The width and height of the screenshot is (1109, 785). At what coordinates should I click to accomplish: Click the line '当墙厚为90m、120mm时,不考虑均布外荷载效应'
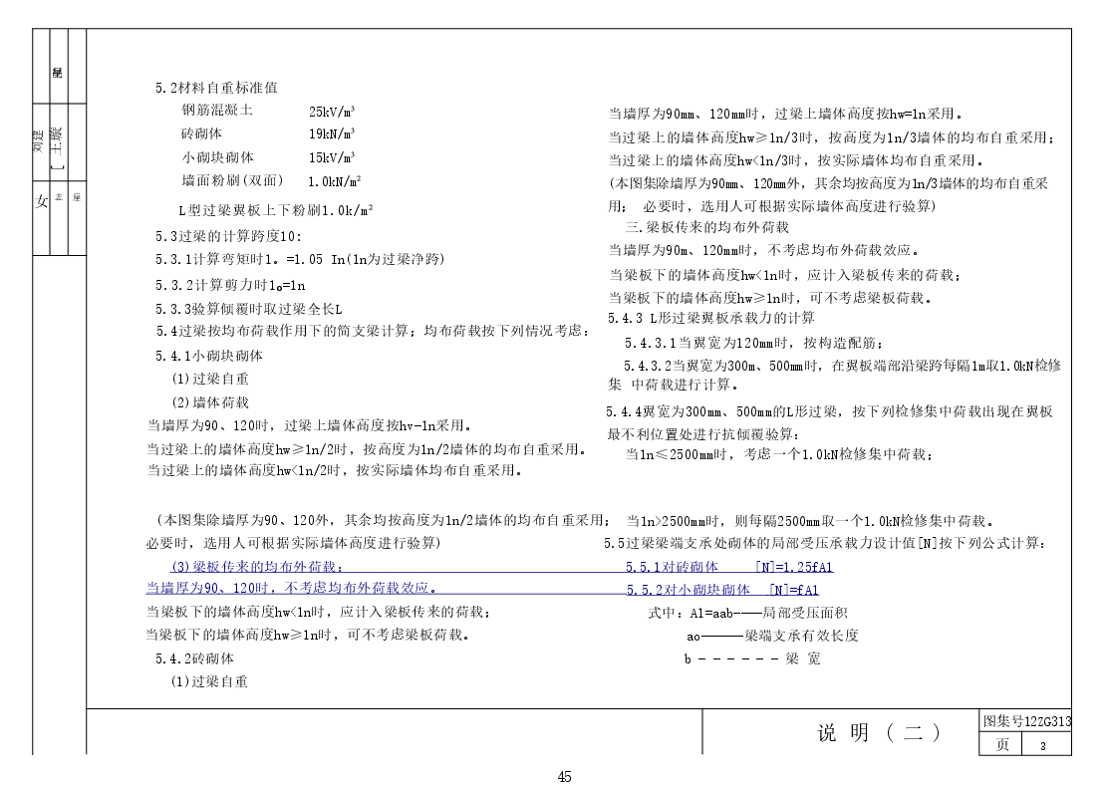[764, 250]
